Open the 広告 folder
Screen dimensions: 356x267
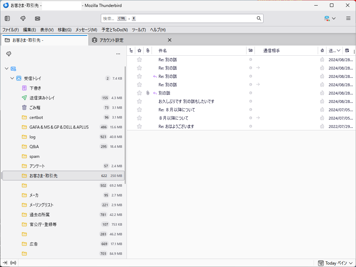coord(64,244)
